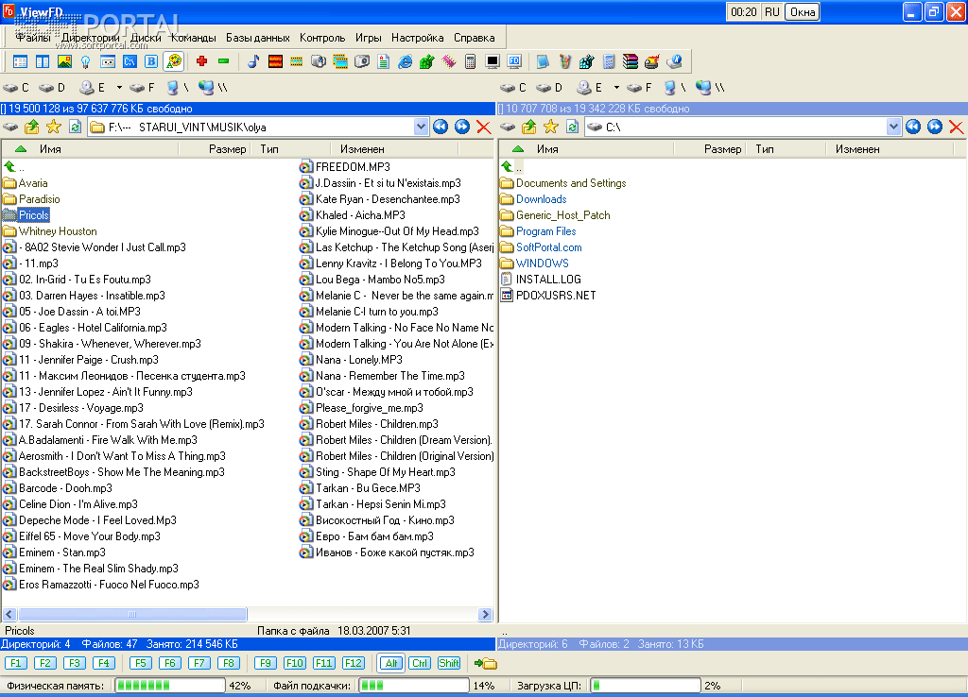Expand the left panel path dropdown
This screenshot has width=968, height=697.
pos(421,127)
